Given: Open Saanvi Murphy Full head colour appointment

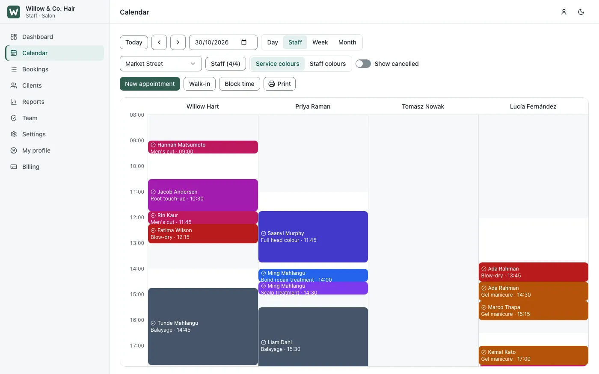Looking at the screenshot, I should coord(313,237).
